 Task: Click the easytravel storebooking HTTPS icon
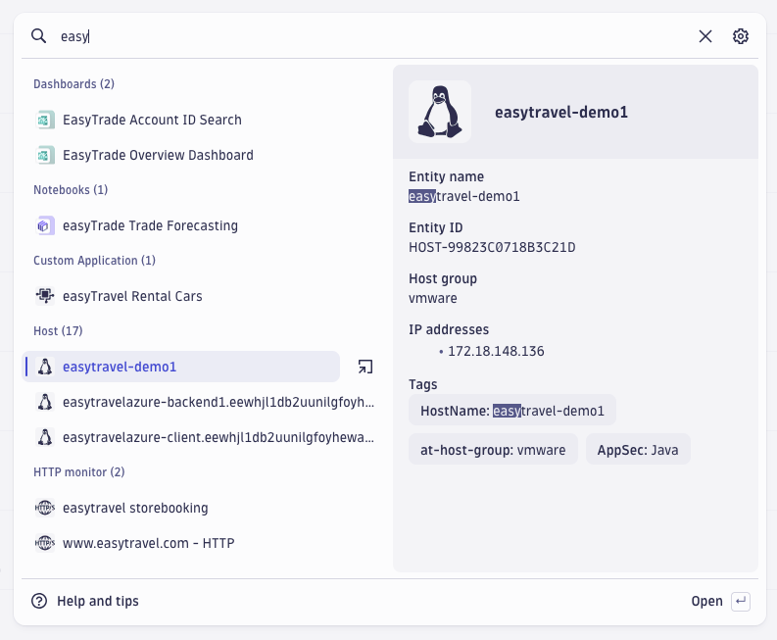point(44,508)
